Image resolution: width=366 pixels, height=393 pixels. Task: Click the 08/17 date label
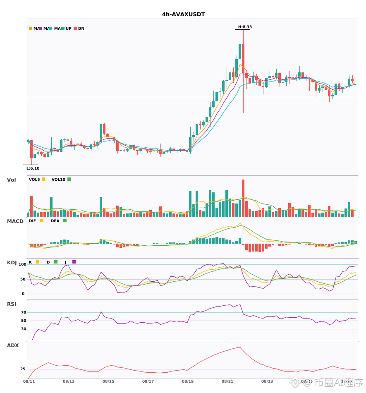pyautogui.click(x=148, y=381)
